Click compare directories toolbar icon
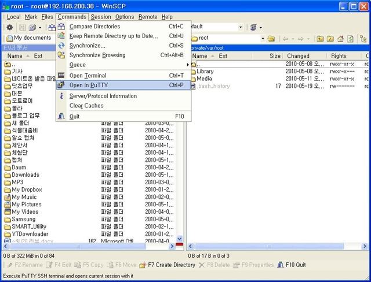The height and width of the screenshot is (282, 371). click(52, 28)
